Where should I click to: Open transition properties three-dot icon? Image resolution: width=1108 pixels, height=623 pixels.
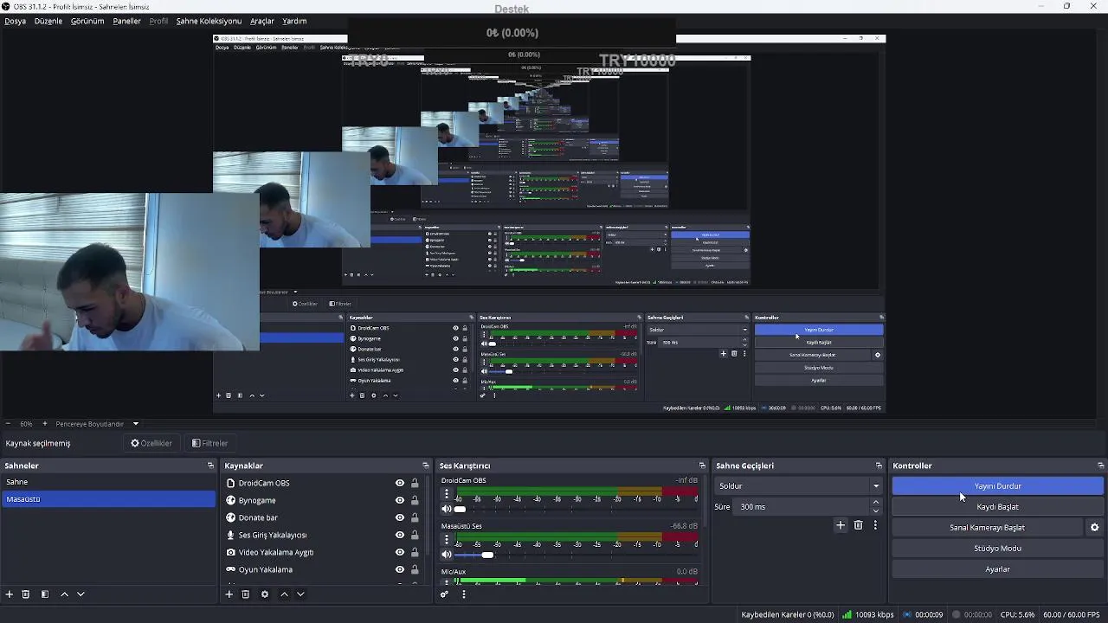875,525
